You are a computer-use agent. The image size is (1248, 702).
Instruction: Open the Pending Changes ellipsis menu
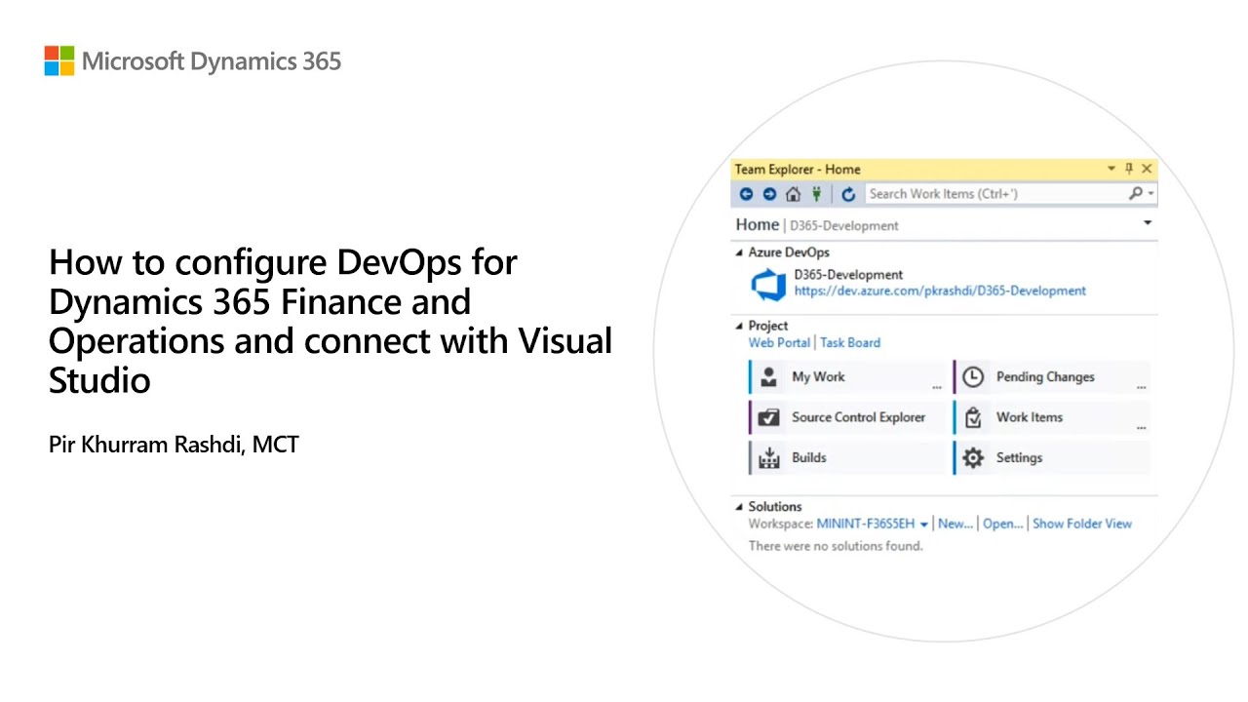(x=1141, y=387)
